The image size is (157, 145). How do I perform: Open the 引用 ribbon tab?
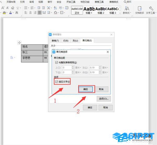(x=22, y=2)
